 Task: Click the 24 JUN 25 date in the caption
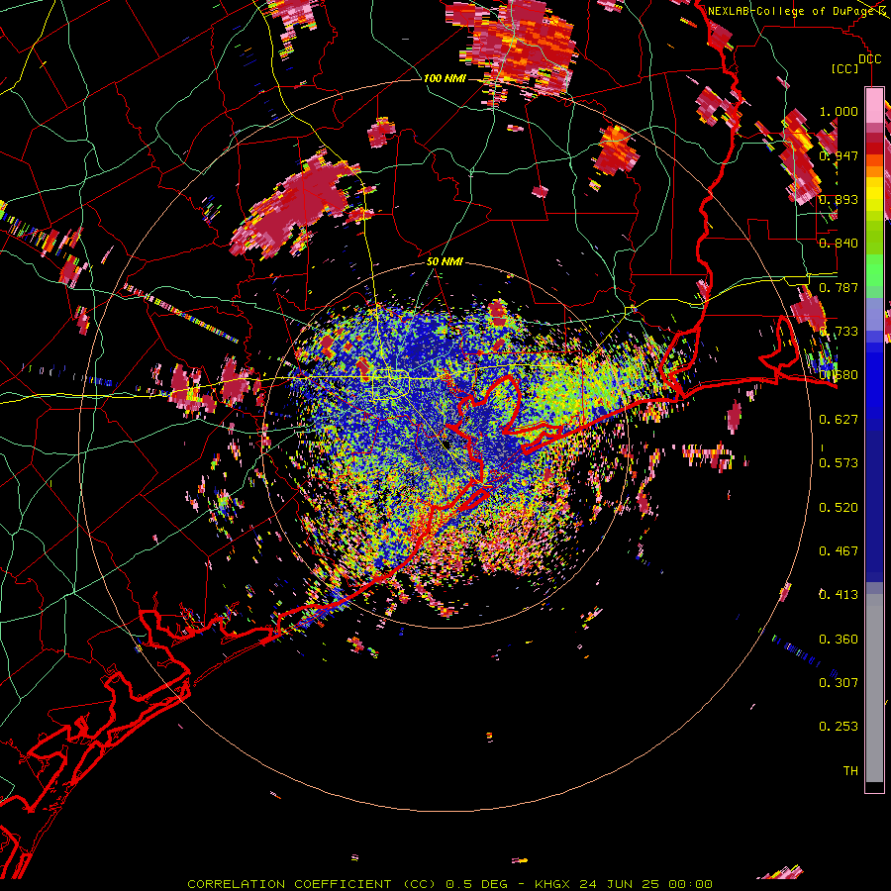[x=620, y=884]
